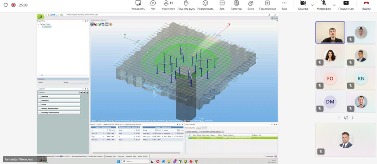This screenshot has width=377, height=164.
Task: Select the blue-top view cube icon
Action: [103, 24]
